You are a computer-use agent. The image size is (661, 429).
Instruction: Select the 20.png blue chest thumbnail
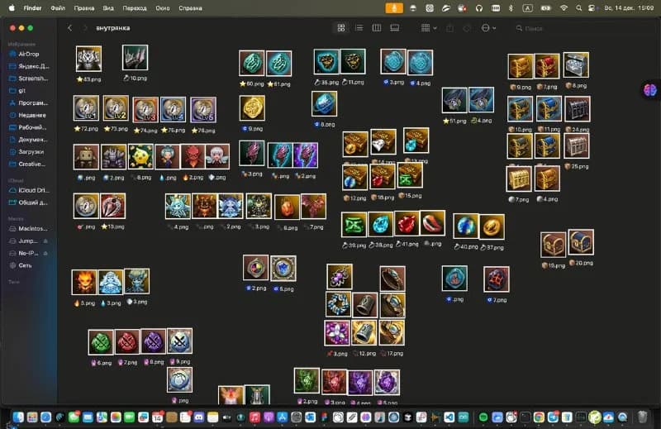tap(581, 242)
